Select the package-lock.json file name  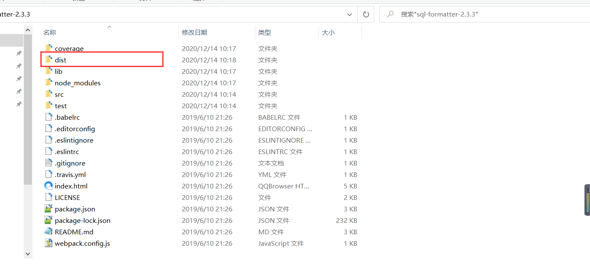(82, 220)
